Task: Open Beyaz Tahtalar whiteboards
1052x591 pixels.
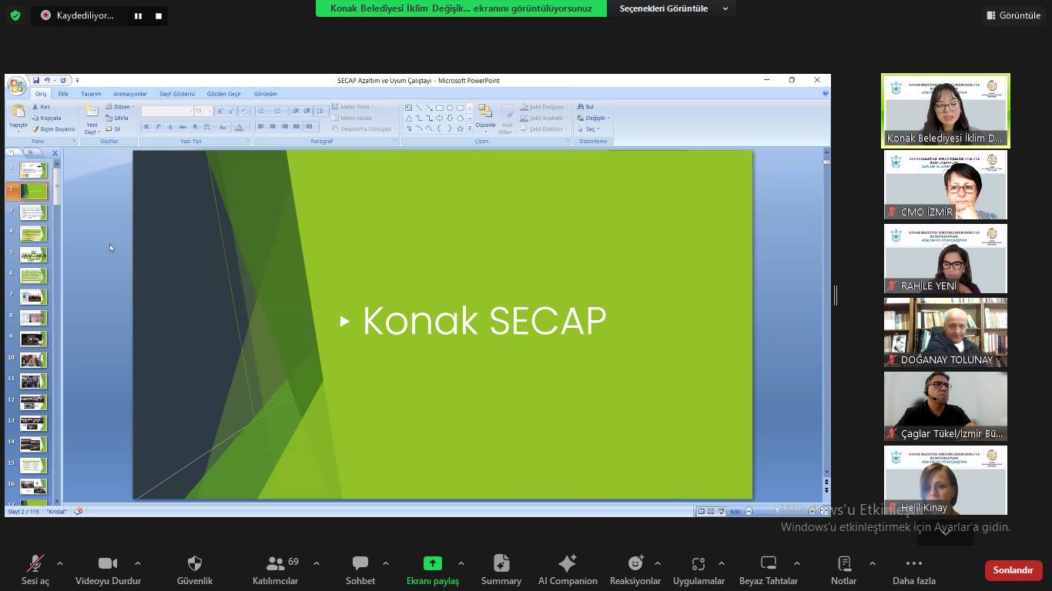Action: click(768, 569)
